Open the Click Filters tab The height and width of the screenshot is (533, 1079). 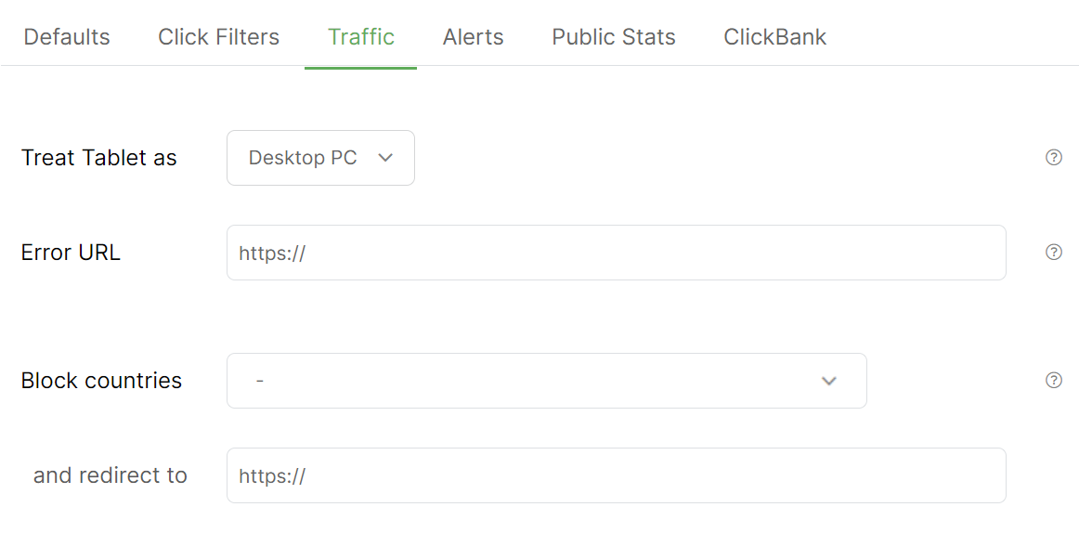(218, 37)
